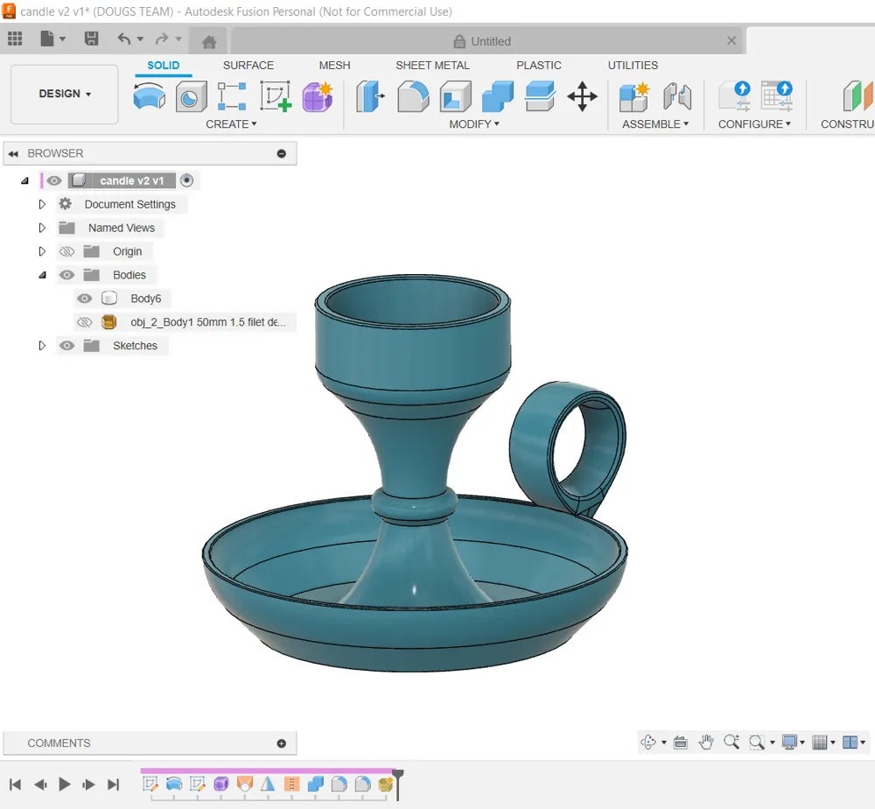Screen dimensions: 875x809
Task: Hide the Sketches folder
Action: click(67, 346)
